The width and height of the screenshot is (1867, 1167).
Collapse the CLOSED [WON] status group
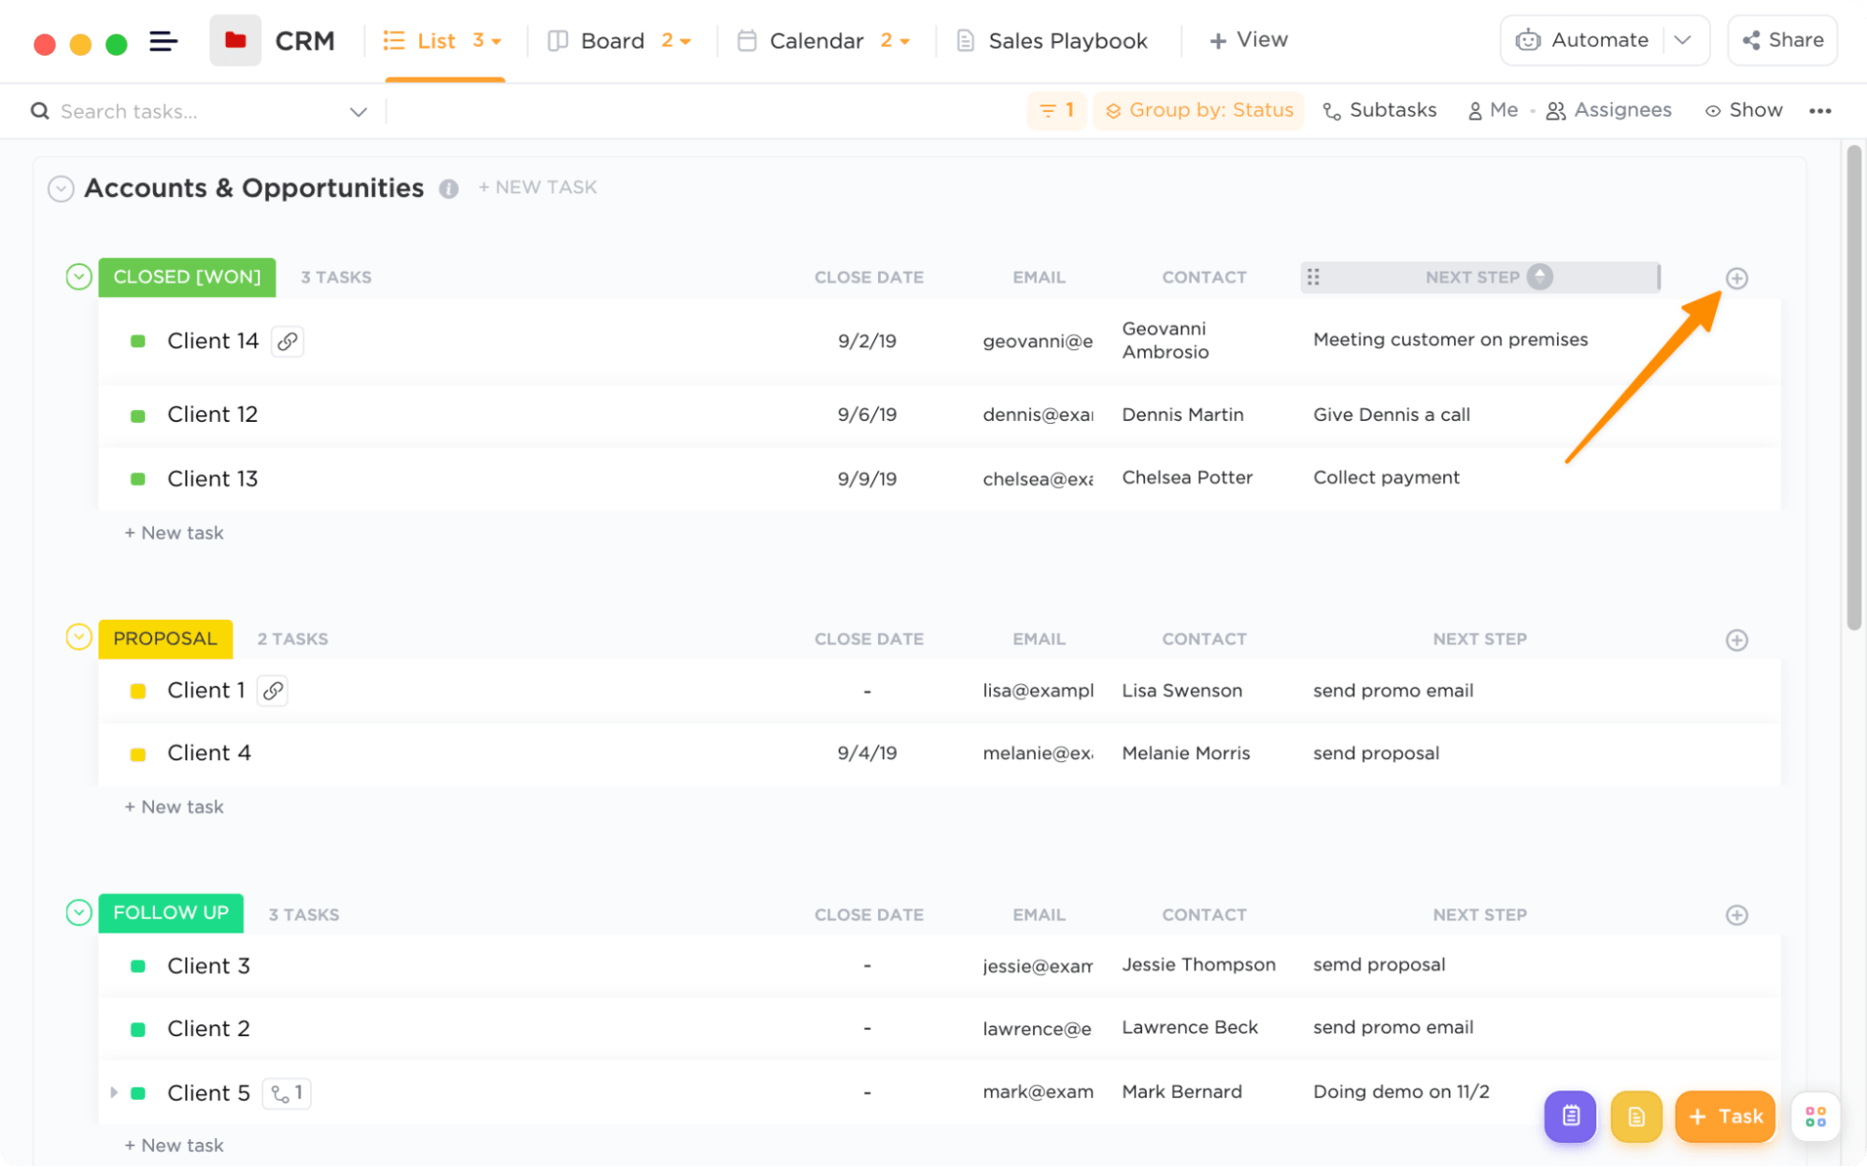[78, 277]
